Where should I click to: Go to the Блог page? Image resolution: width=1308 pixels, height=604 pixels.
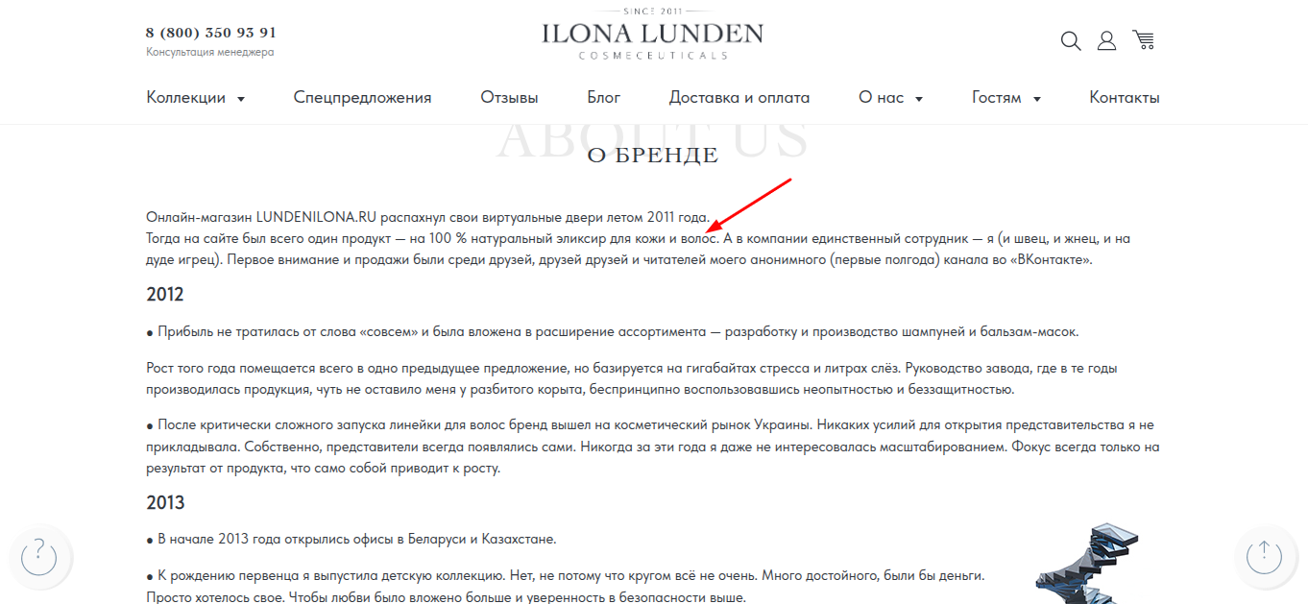[604, 97]
